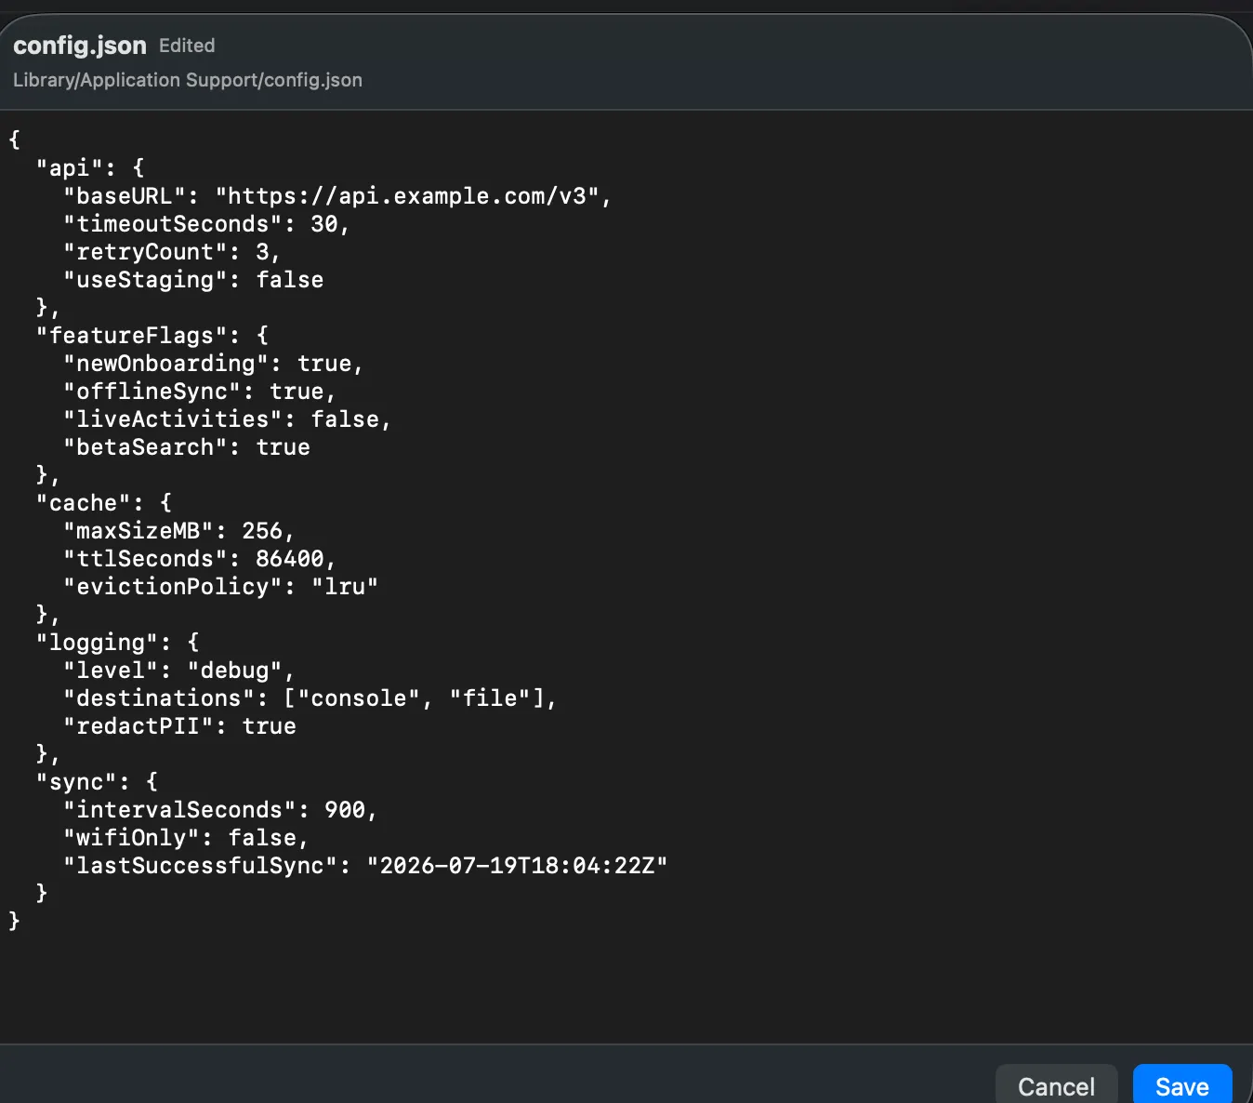1253x1103 pixels.
Task: Click the "betaSearch": true line
Action: pyautogui.click(x=186, y=447)
